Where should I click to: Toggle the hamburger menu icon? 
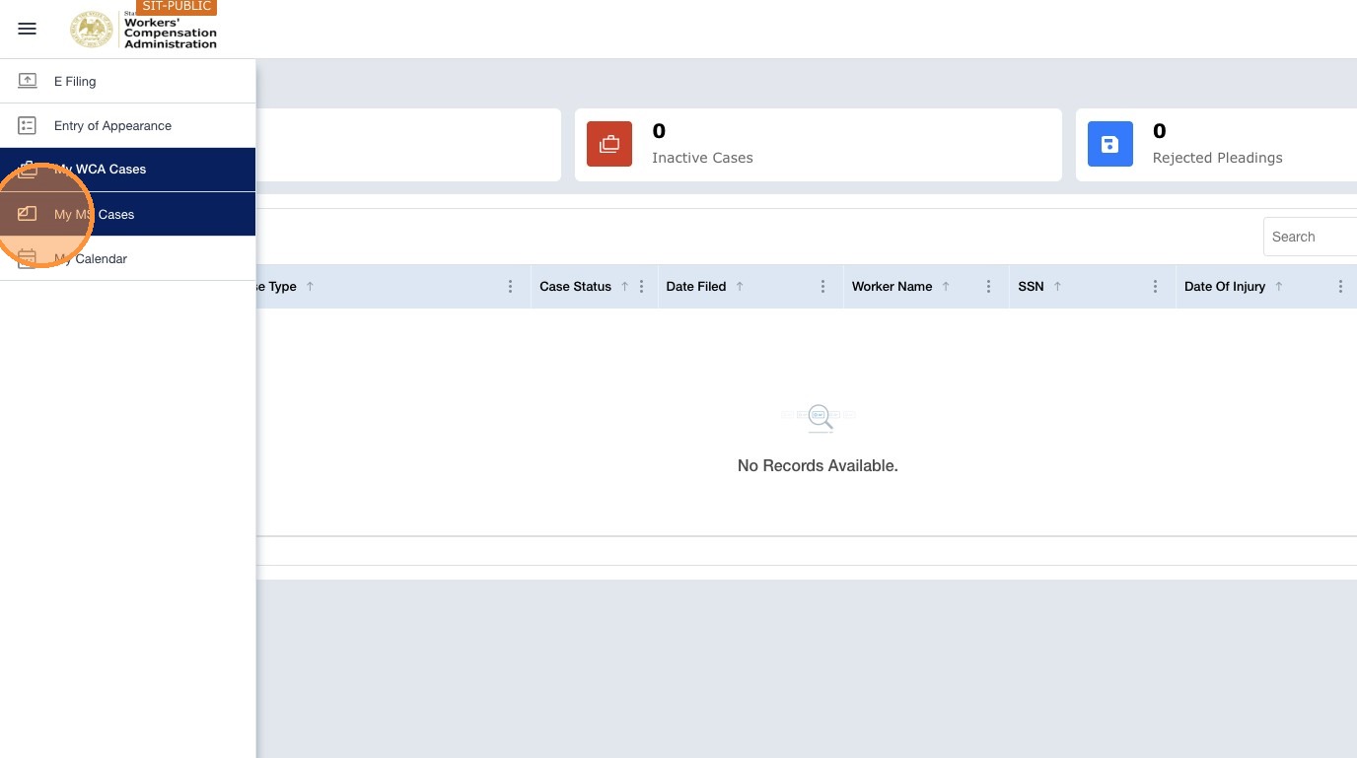click(28, 29)
